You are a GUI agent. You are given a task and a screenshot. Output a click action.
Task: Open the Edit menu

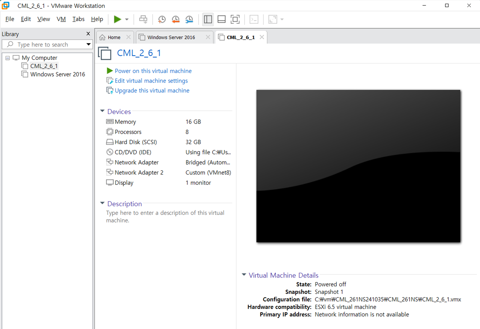coord(26,19)
